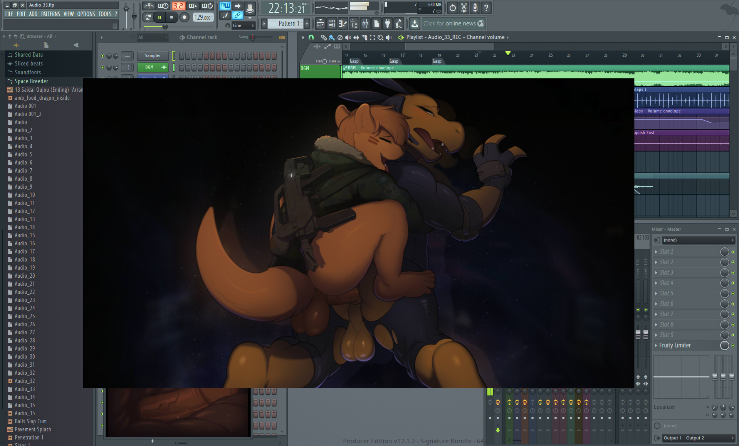Image resolution: width=739 pixels, height=446 pixels.
Task: Select the playlist slip tool
Action: [x=356, y=37]
